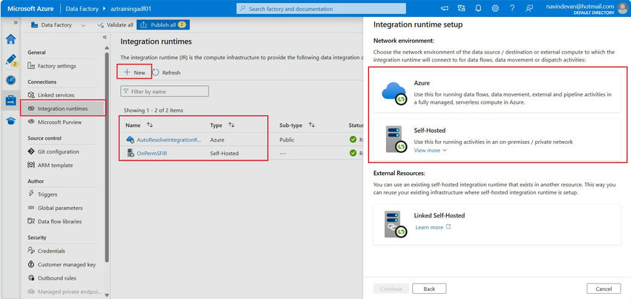Open Learn more link
Image resolution: width=631 pixels, height=299 pixels.
coord(433,227)
